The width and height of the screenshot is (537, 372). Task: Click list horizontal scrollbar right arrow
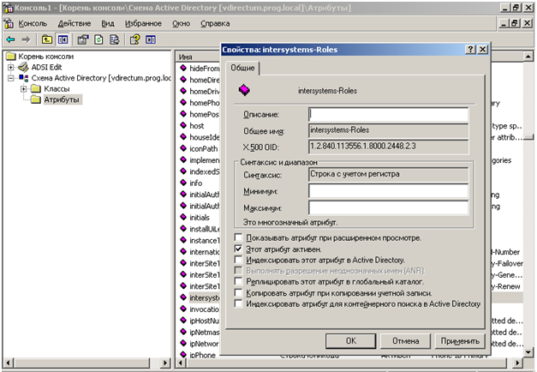pos(517,363)
